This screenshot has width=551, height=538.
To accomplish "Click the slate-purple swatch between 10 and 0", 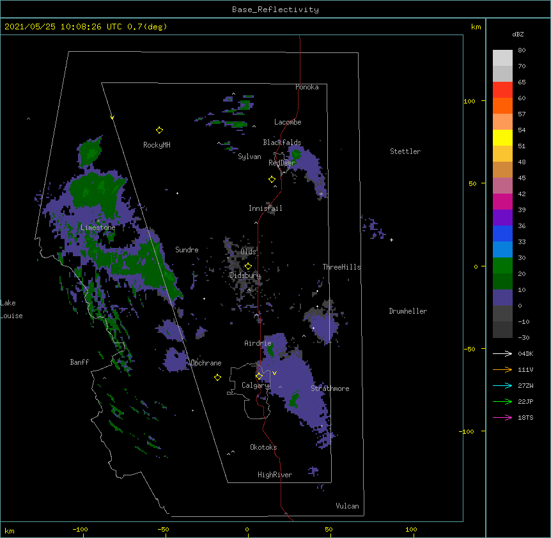I will click(x=502, y=298).
